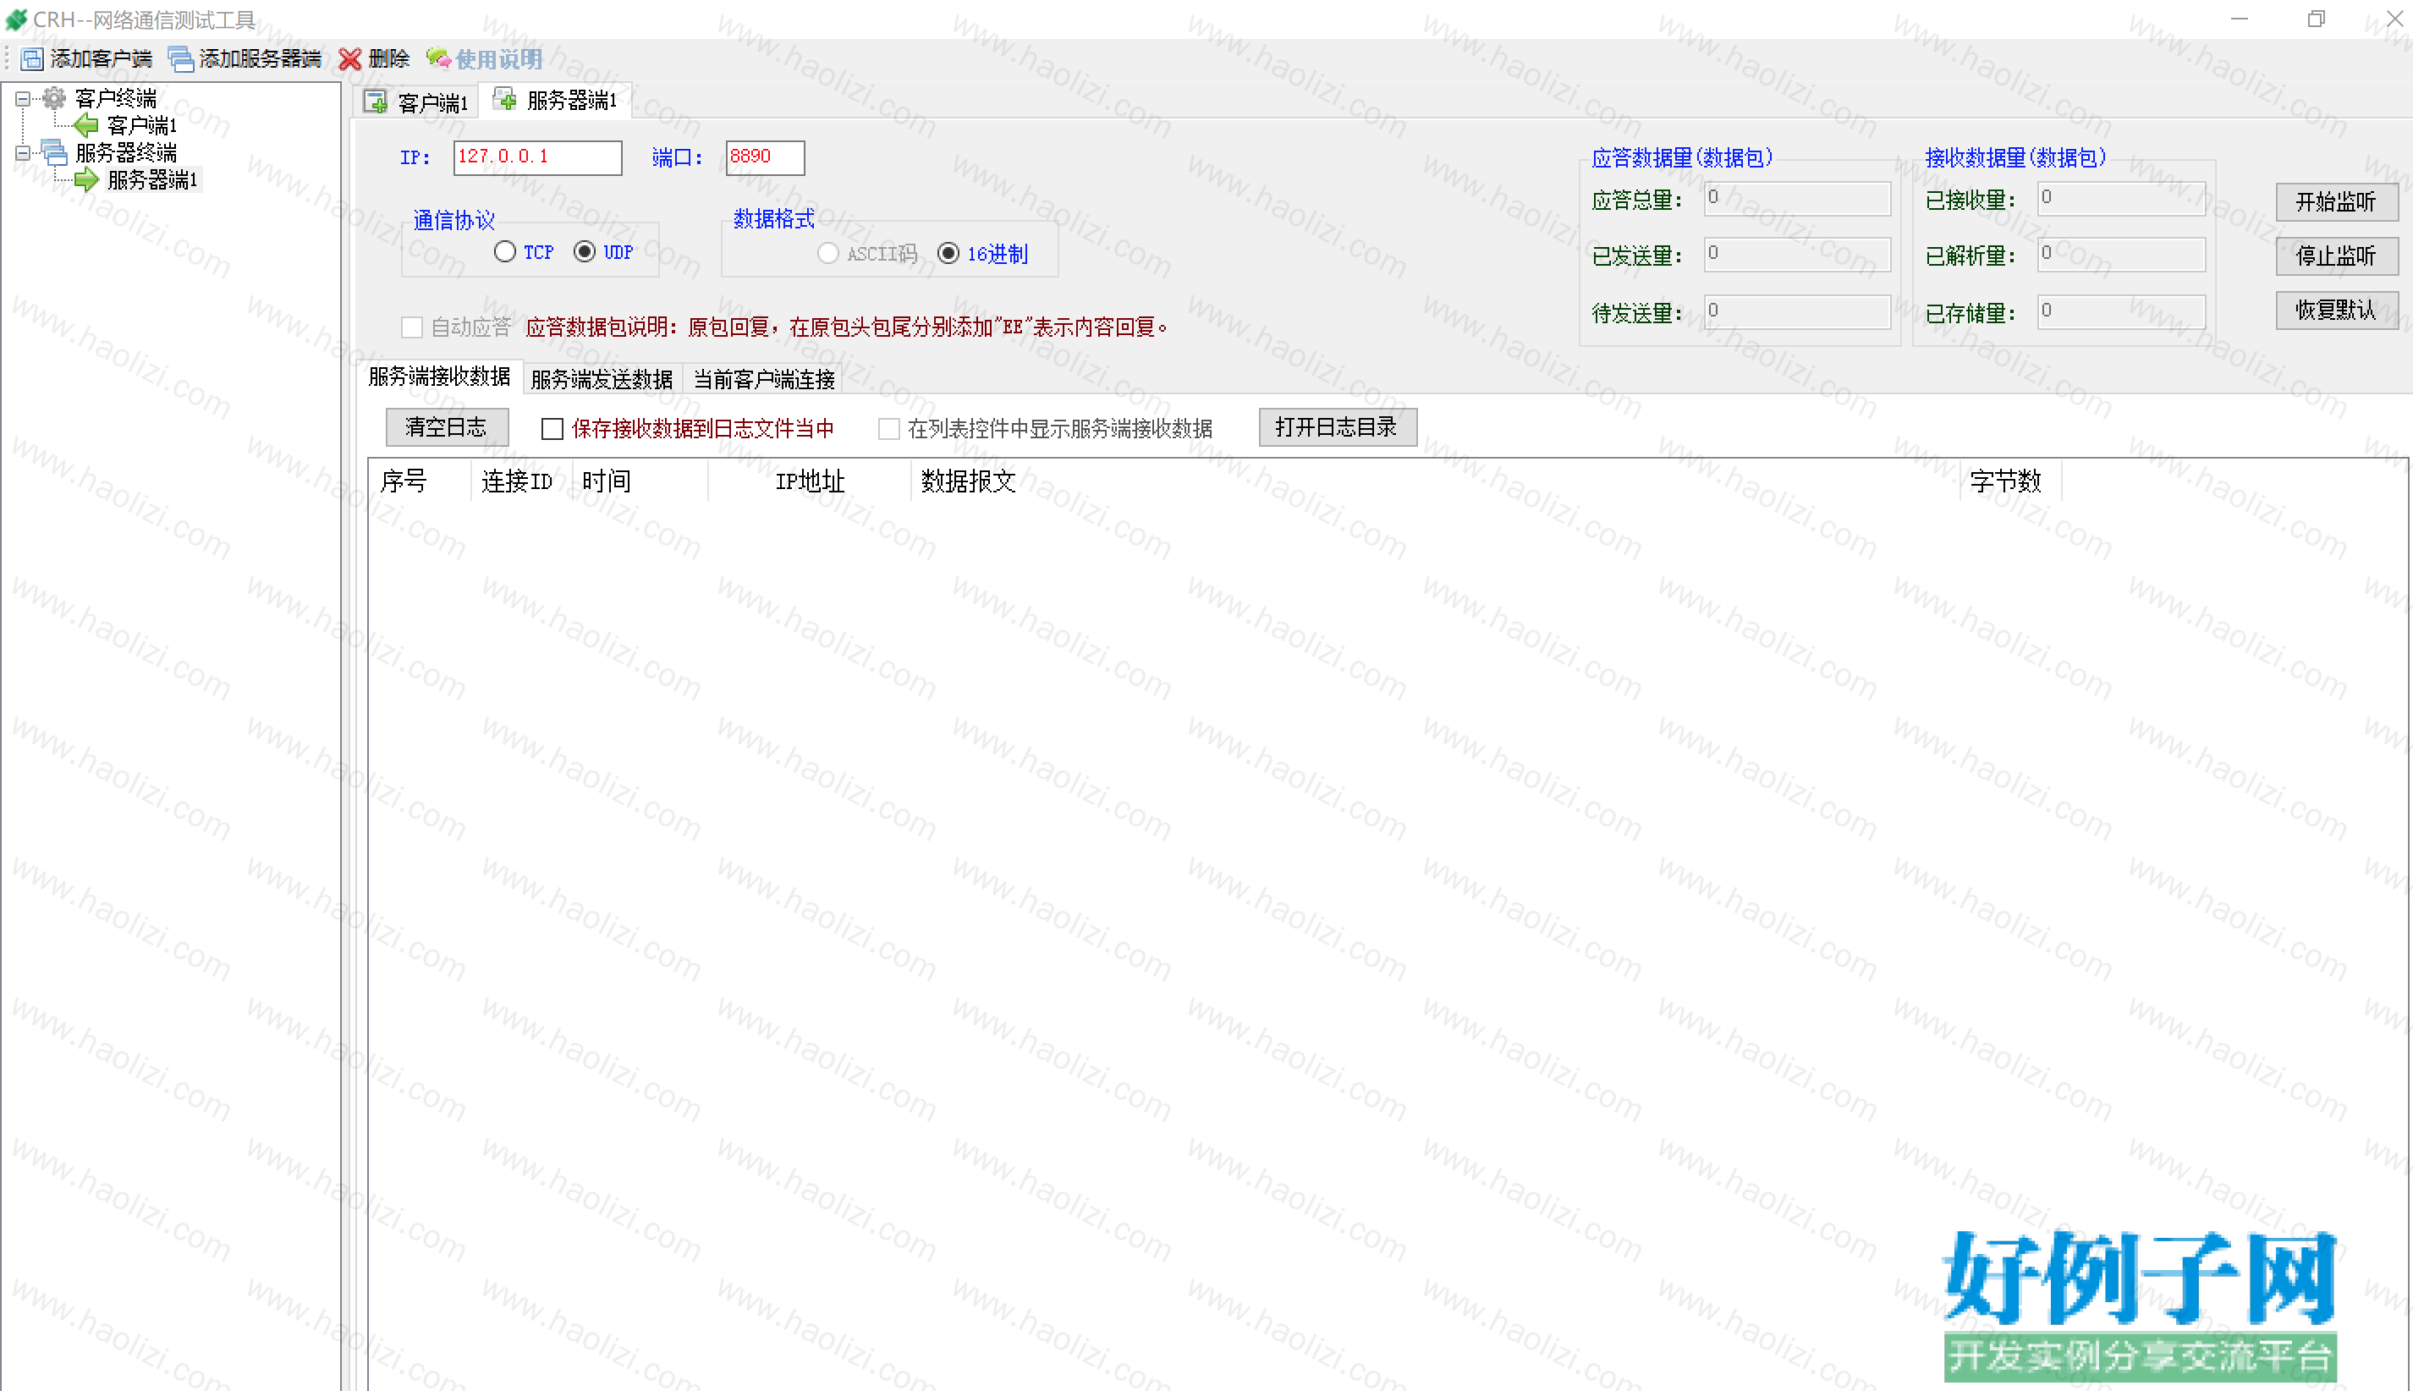Click the 连接ID column header
Viewport: 2413px width, 1391px height.
(521, 481)
